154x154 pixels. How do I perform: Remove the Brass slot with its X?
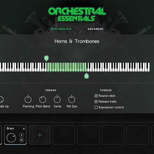(x=24, y=129)
